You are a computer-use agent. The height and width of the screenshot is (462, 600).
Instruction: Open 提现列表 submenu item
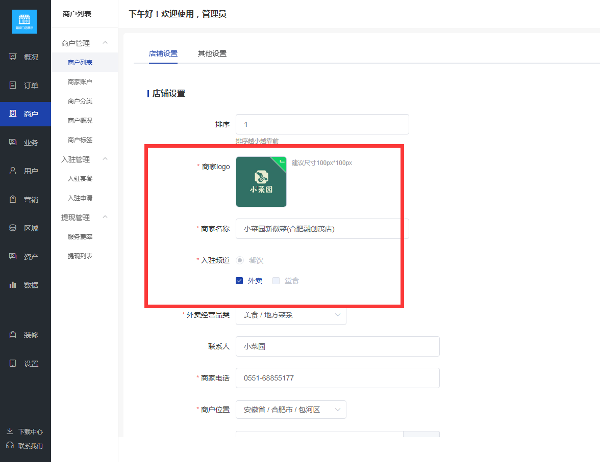point(80,256)
